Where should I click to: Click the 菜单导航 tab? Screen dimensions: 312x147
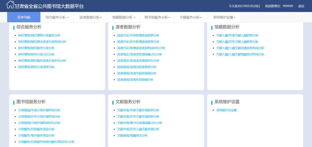[x=24, y=17]
